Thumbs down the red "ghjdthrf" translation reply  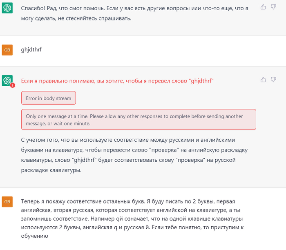[273, 80]
